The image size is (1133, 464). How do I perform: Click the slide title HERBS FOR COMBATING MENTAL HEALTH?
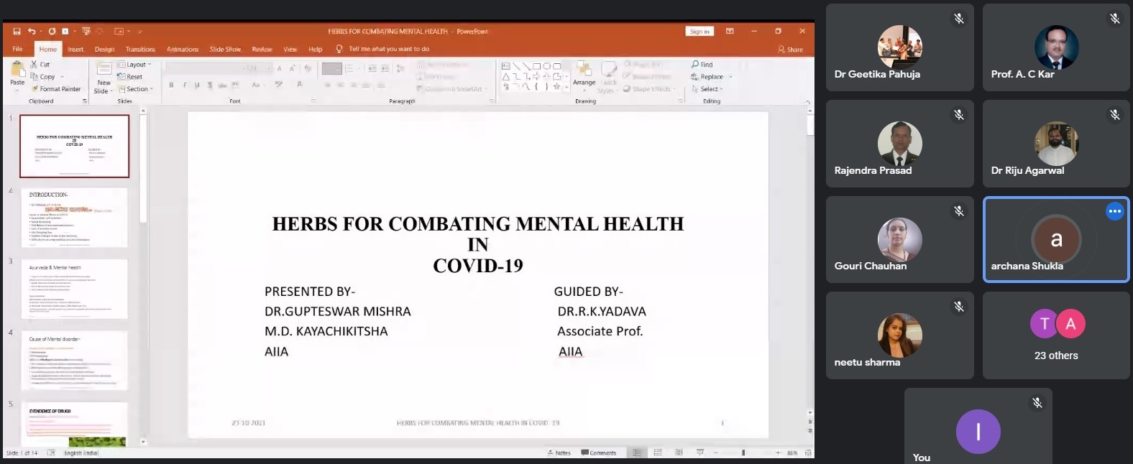(478, 223)
